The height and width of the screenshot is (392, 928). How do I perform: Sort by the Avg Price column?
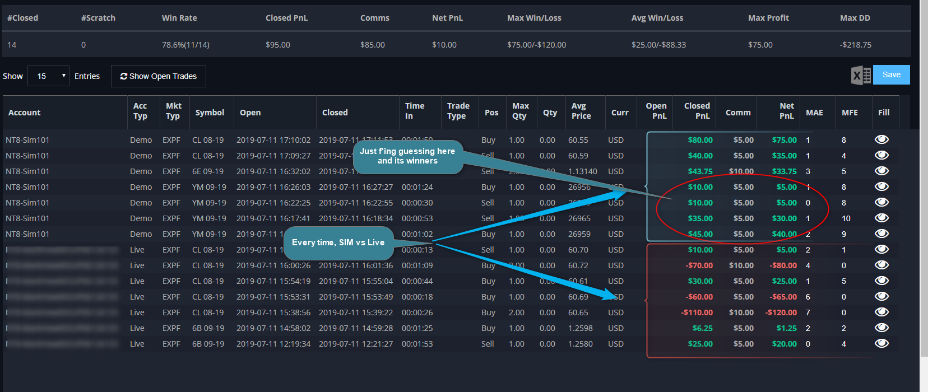point(586,113)
